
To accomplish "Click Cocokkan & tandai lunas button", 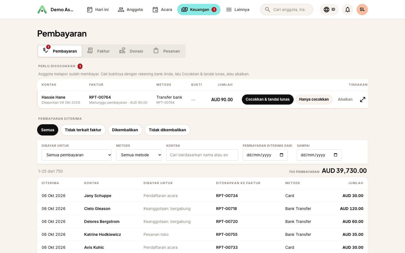I will 268,100.
